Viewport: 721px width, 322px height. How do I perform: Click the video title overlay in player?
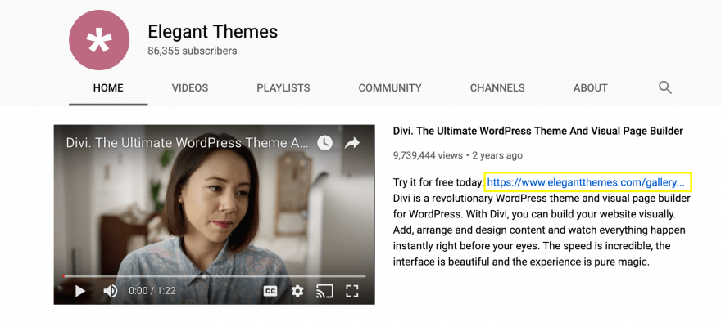click(x=187, y=143)
